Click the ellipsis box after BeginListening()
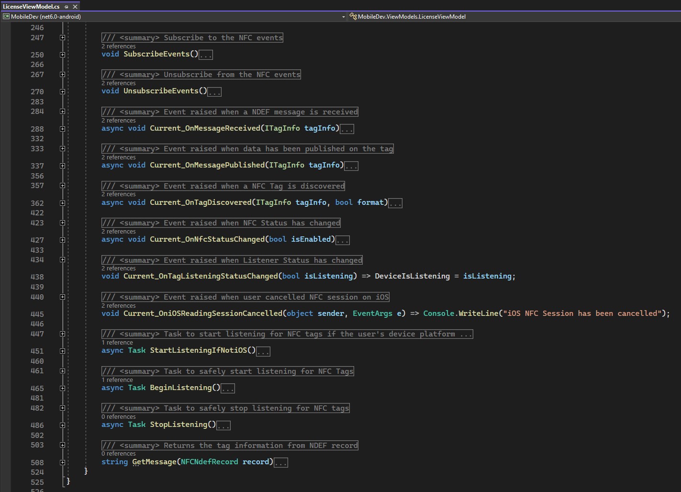The image size is (681, 492). [228, 388]
